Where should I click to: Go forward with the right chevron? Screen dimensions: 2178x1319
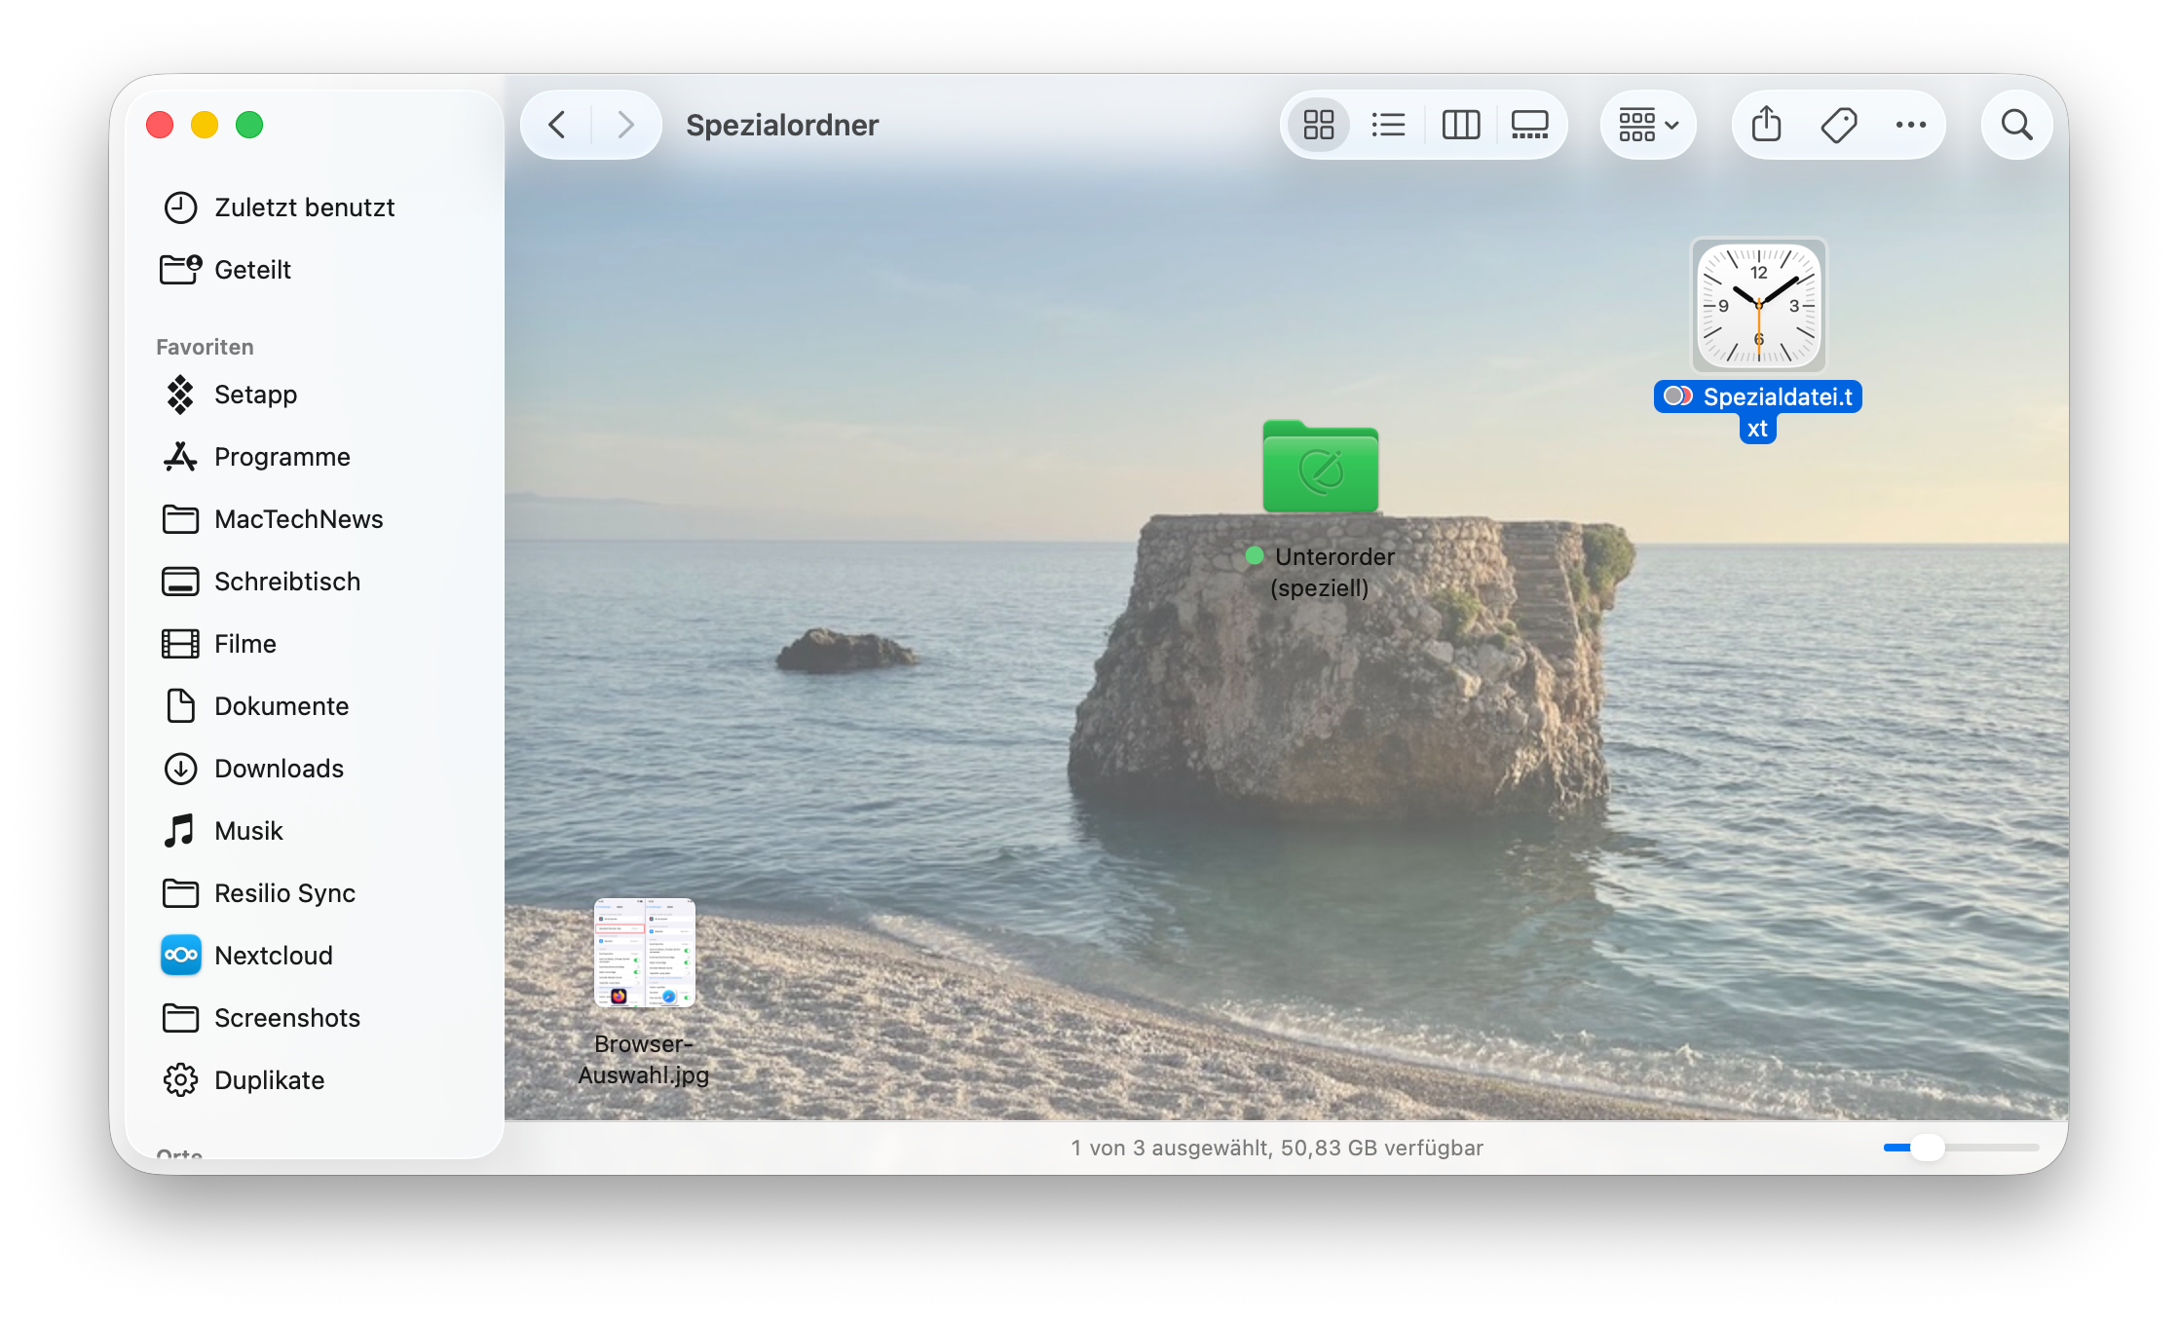coord(625,125)
